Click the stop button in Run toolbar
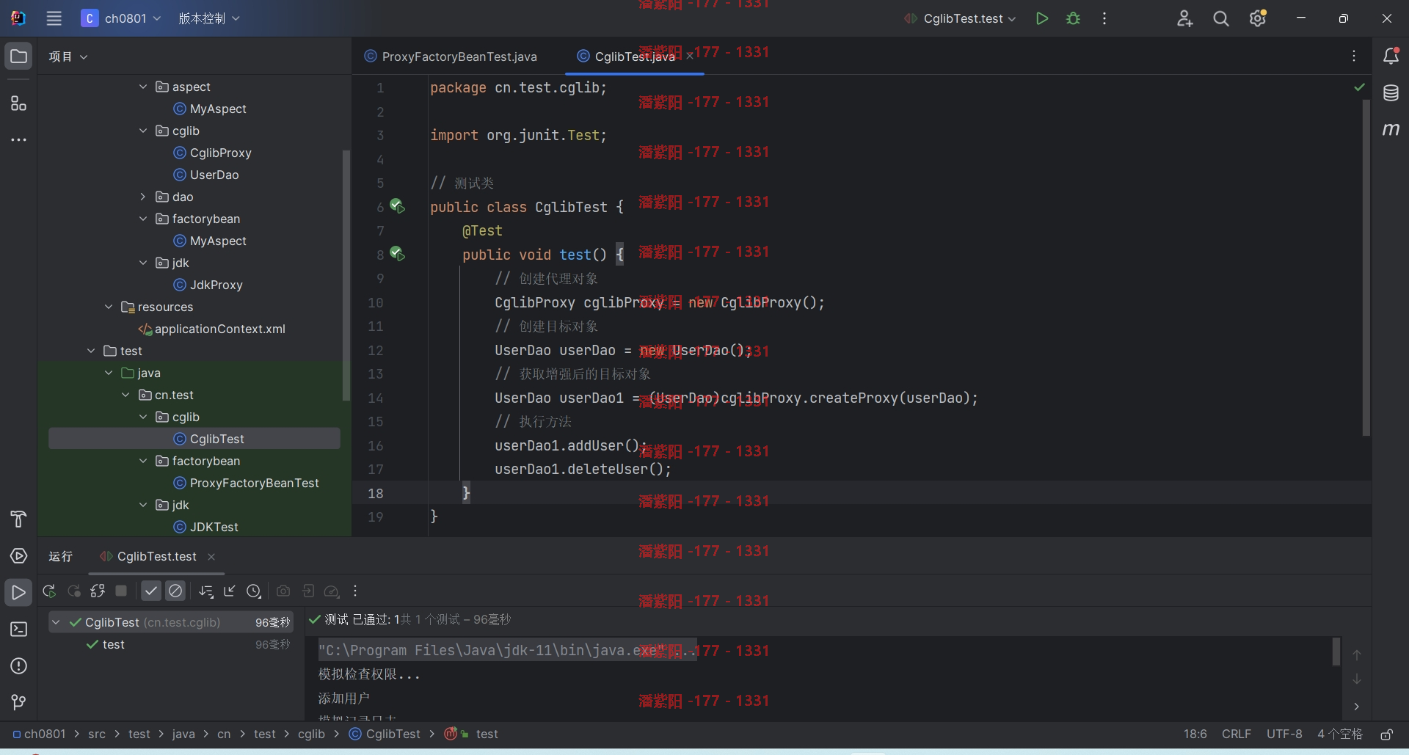 pos(122,591)
